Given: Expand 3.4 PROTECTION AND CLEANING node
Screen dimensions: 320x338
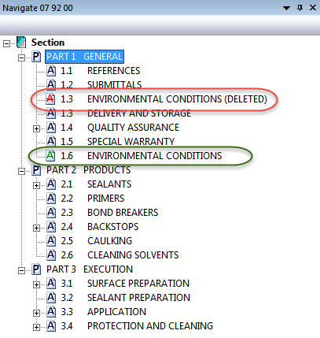Looking at the screenshot, I should pos(36,327).
